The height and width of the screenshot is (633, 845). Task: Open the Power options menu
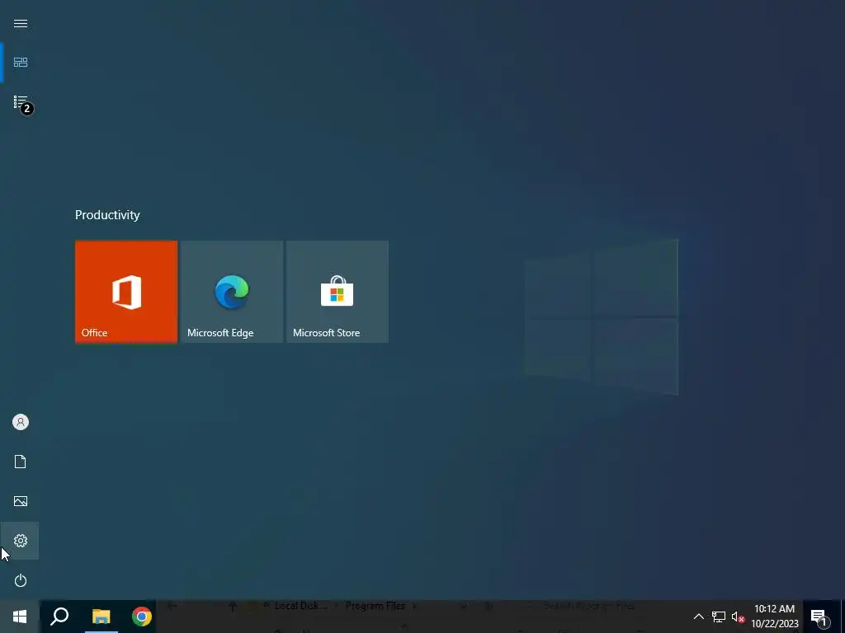21,580
